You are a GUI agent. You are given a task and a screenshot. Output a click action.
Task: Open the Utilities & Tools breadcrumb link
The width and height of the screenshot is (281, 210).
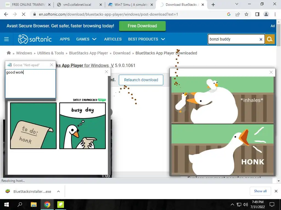point(50,53)
